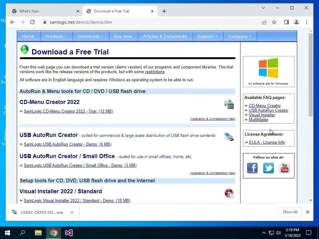Go back to the previous page
The height and width of the screenshot is (239, 319).
pos(12,22)
